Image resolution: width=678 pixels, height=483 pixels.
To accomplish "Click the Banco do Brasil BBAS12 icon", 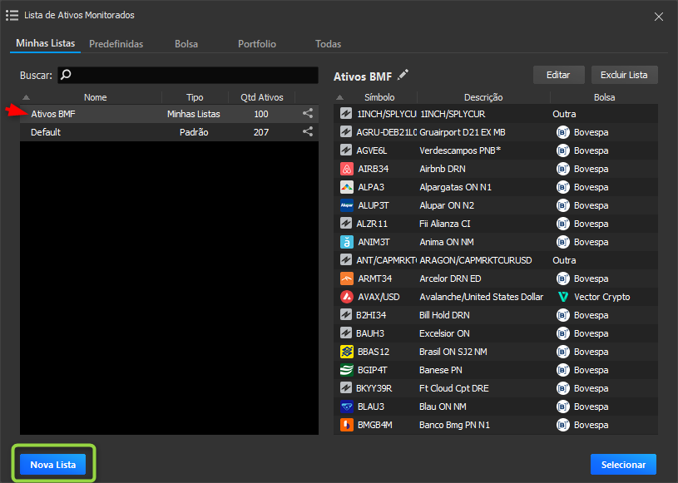I will pos(347,352).
